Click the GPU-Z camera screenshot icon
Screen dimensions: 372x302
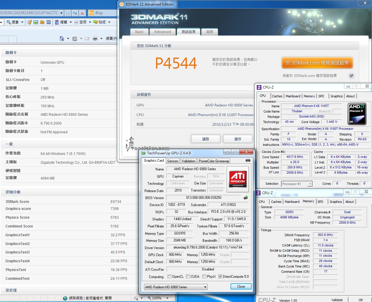click(248, 161)
